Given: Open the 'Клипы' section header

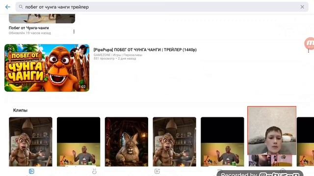Looking at the screenshot, I should tap(20, 110).
